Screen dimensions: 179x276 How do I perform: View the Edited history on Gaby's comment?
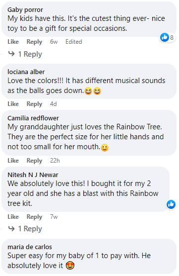click(x=74, y=42)
